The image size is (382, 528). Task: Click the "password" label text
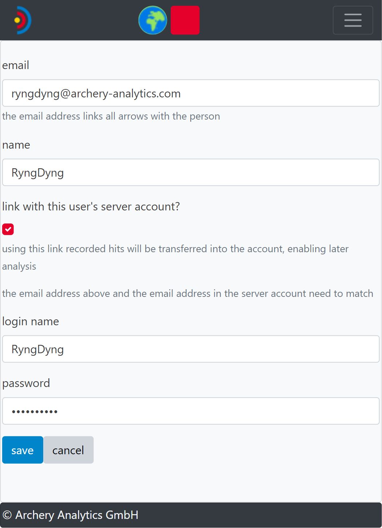click(x=26, y=383)
